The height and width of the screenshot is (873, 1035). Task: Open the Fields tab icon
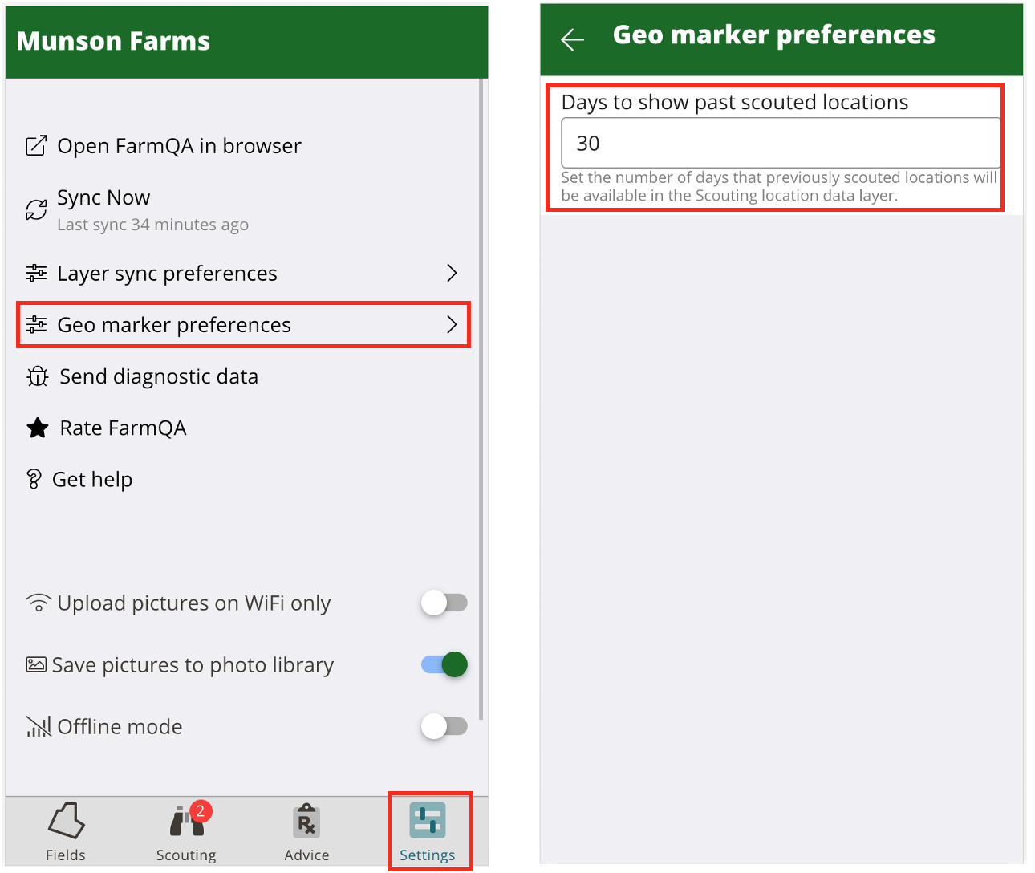coord(66,820)
